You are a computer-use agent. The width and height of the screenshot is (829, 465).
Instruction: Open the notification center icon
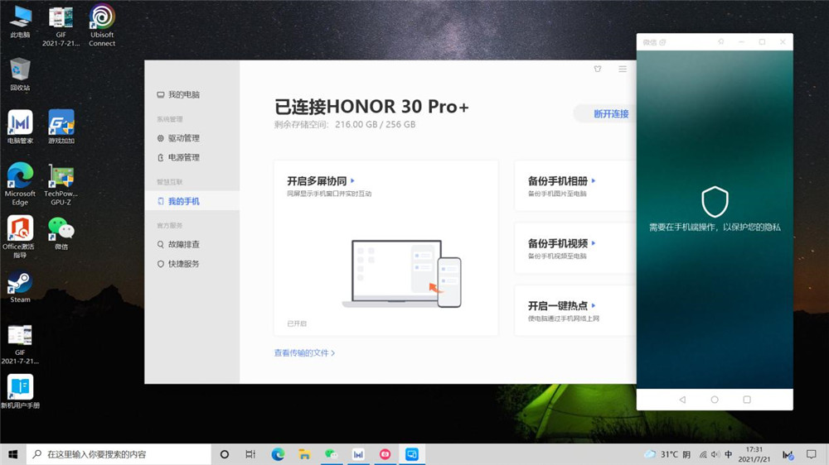pos(811,454)
